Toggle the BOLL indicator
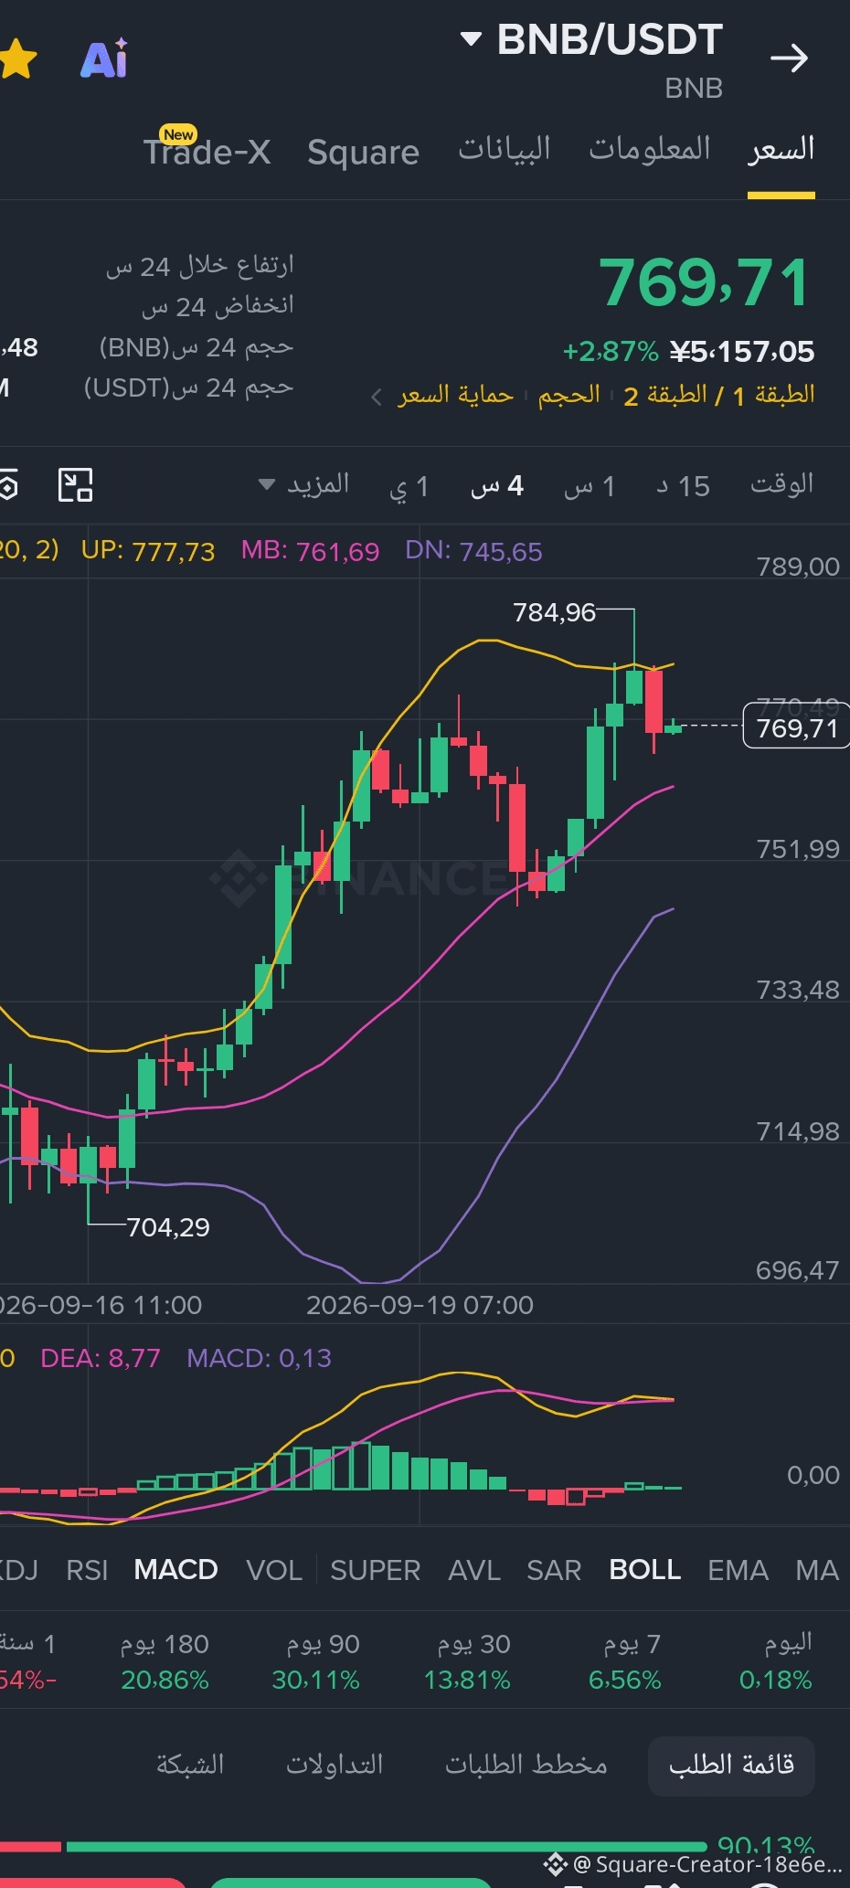This screenshot has height=1888, width=850. (645, 1570)
